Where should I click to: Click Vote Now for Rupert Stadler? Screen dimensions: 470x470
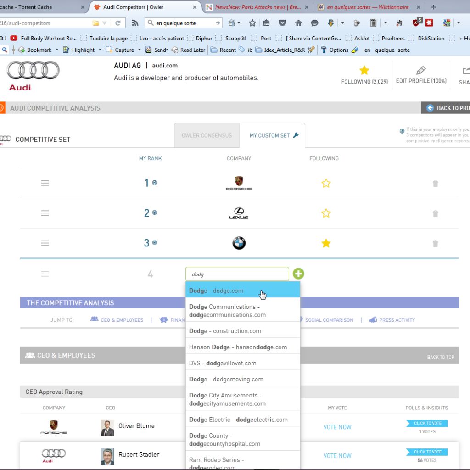337,456
